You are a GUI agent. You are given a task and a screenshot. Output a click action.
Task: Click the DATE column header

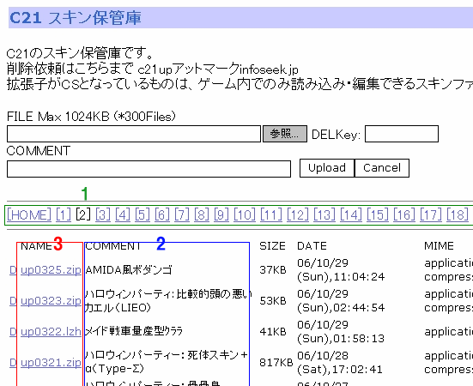[312, 246]
